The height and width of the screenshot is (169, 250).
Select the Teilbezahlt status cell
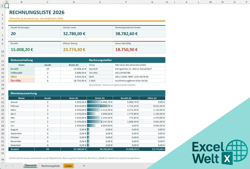[x=22, y=73]
